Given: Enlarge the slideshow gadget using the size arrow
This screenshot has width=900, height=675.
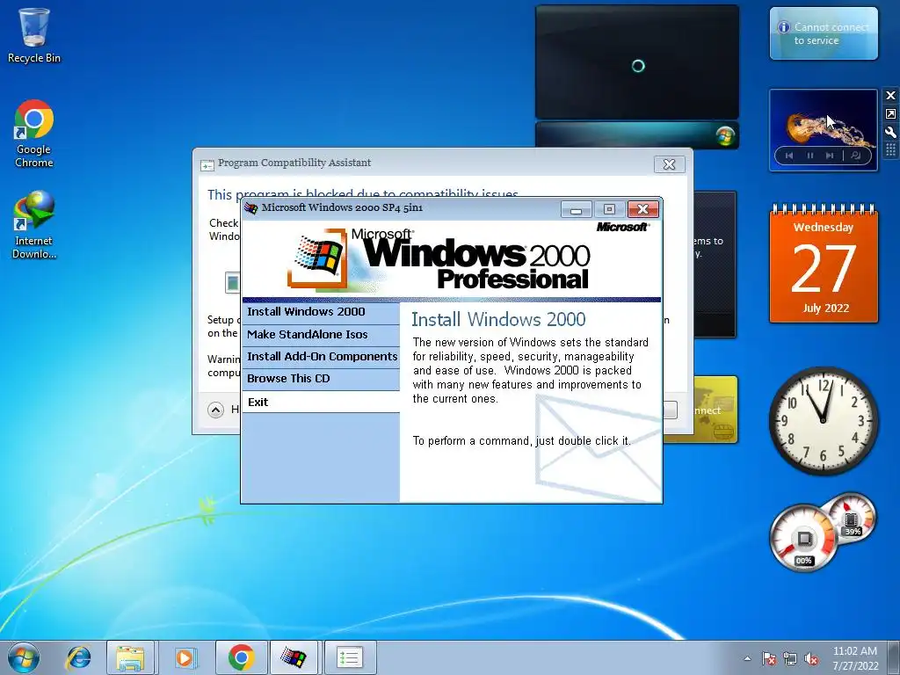Looking at the screenshot, I should [890, 113].
